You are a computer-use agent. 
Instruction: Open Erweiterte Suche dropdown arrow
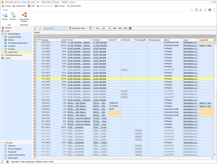87,28
